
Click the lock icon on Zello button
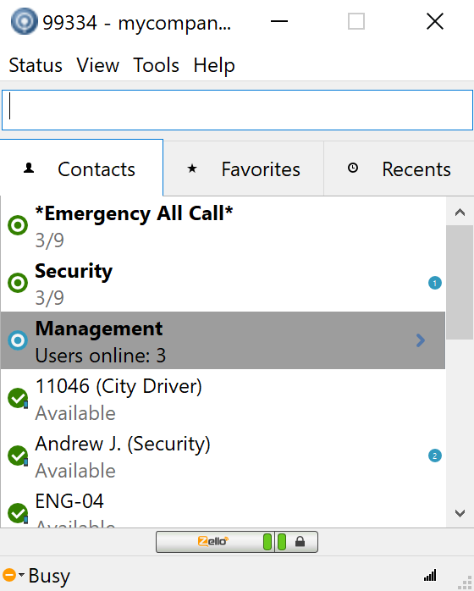pyautogui.click(x=300, y=542)
